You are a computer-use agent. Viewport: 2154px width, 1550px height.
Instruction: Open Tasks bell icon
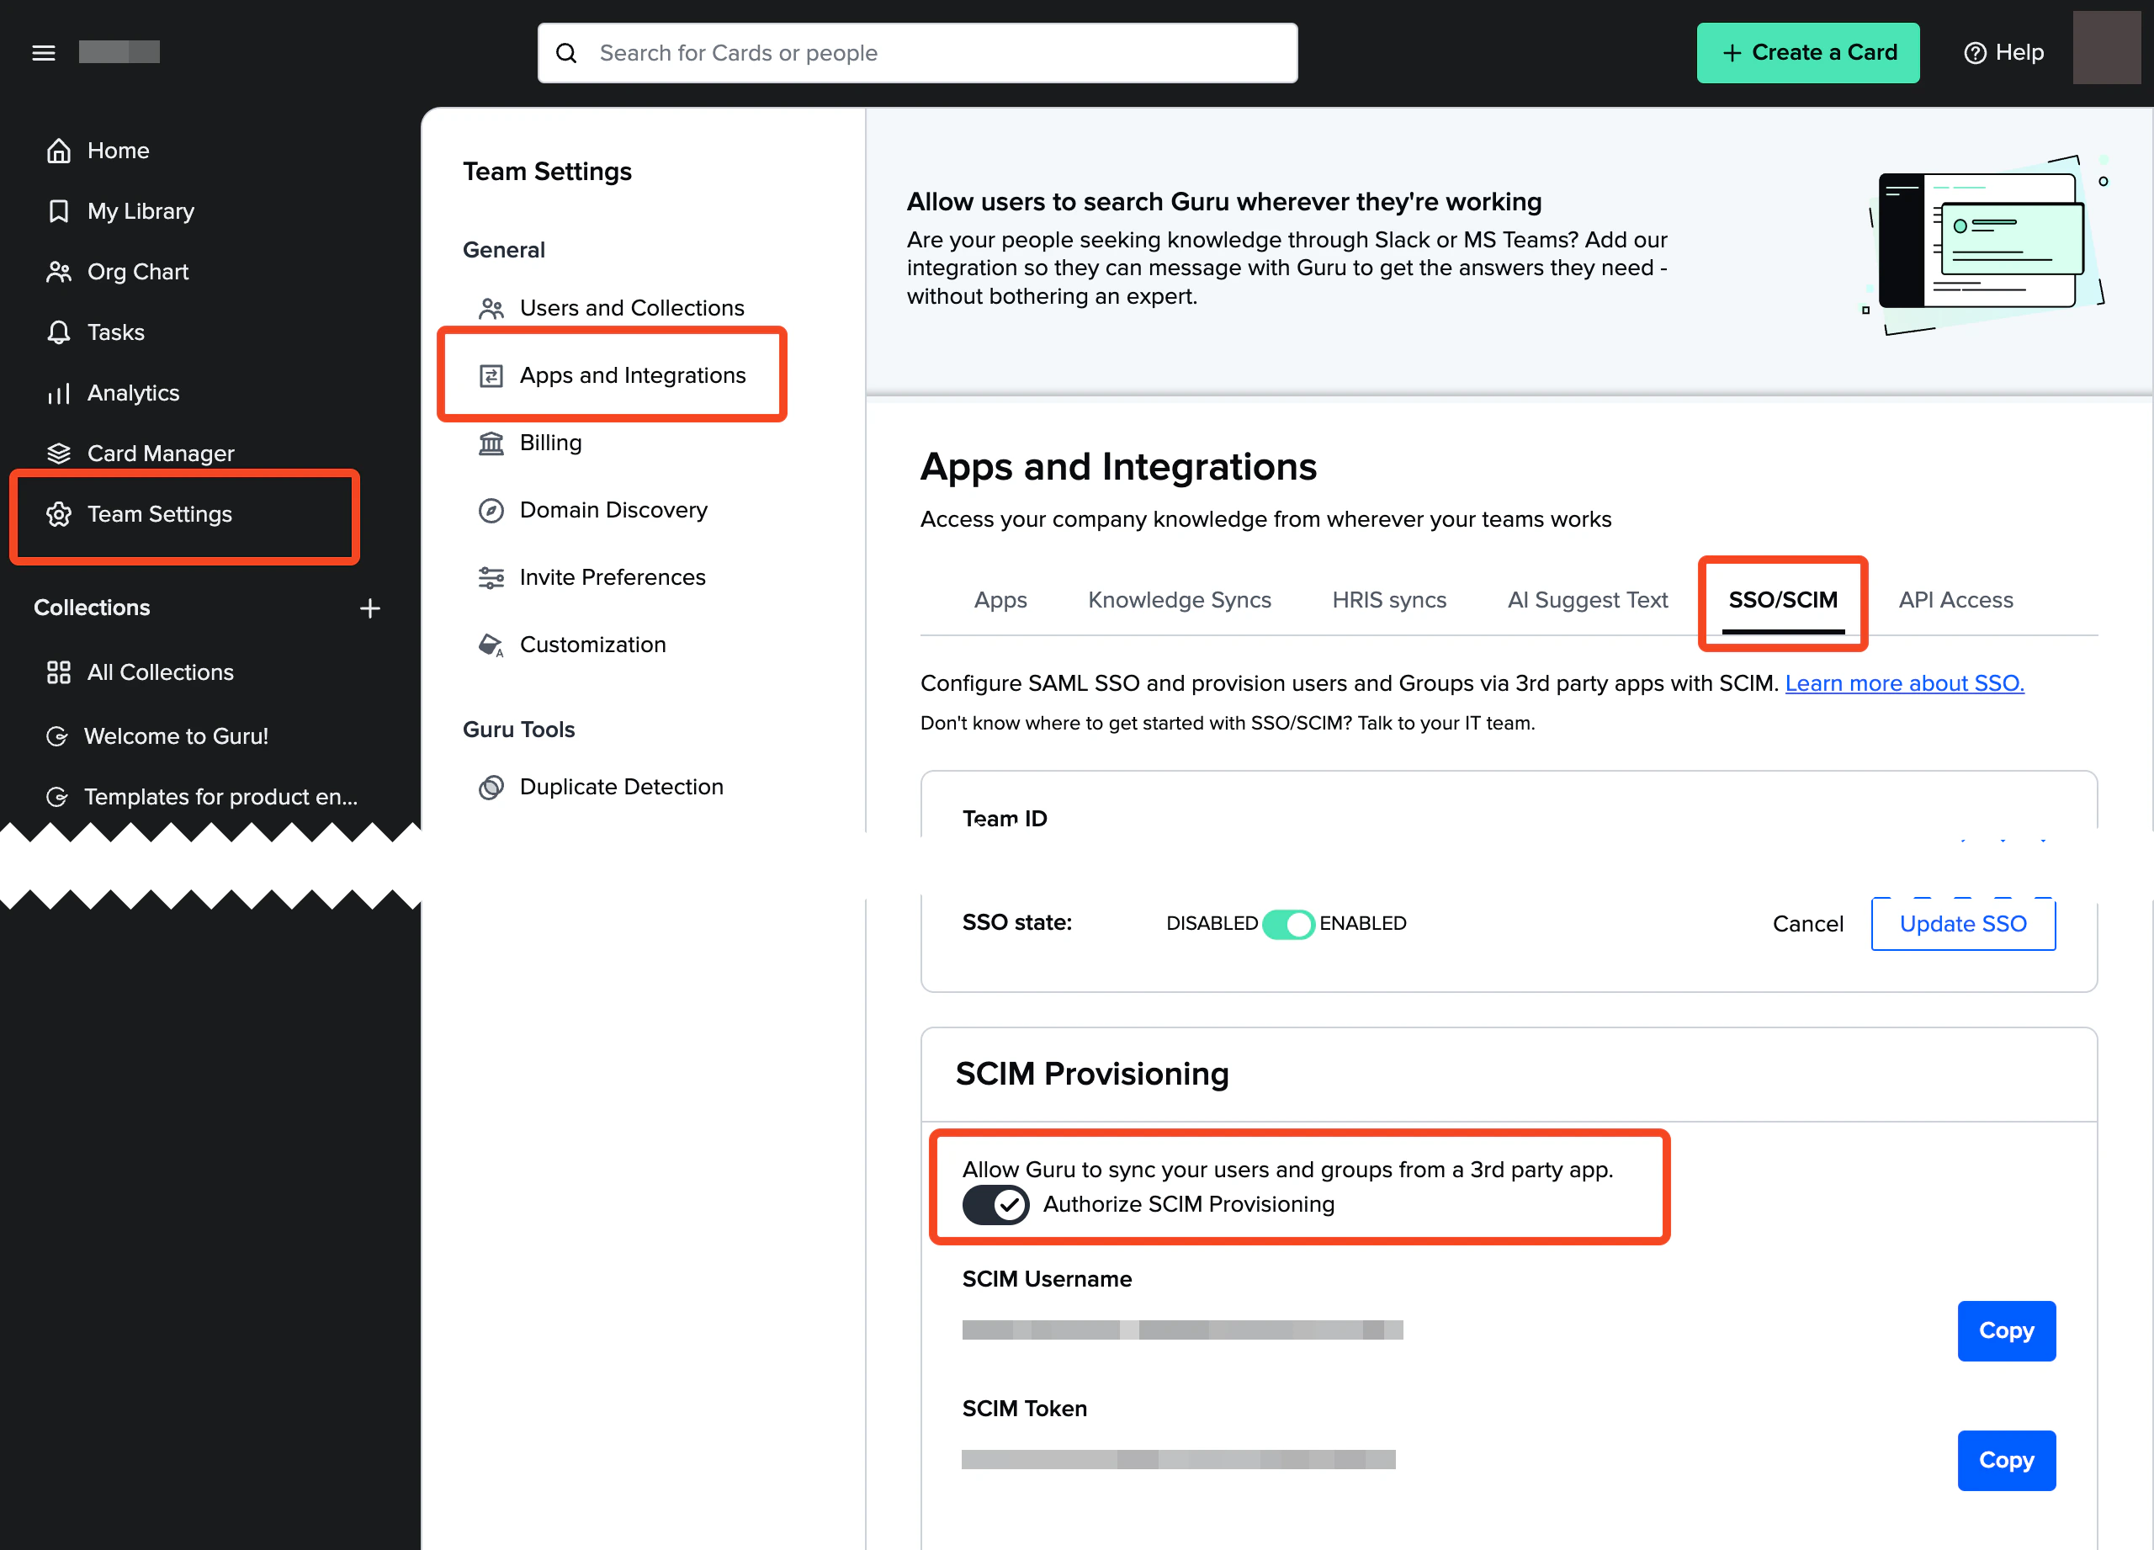59,332
